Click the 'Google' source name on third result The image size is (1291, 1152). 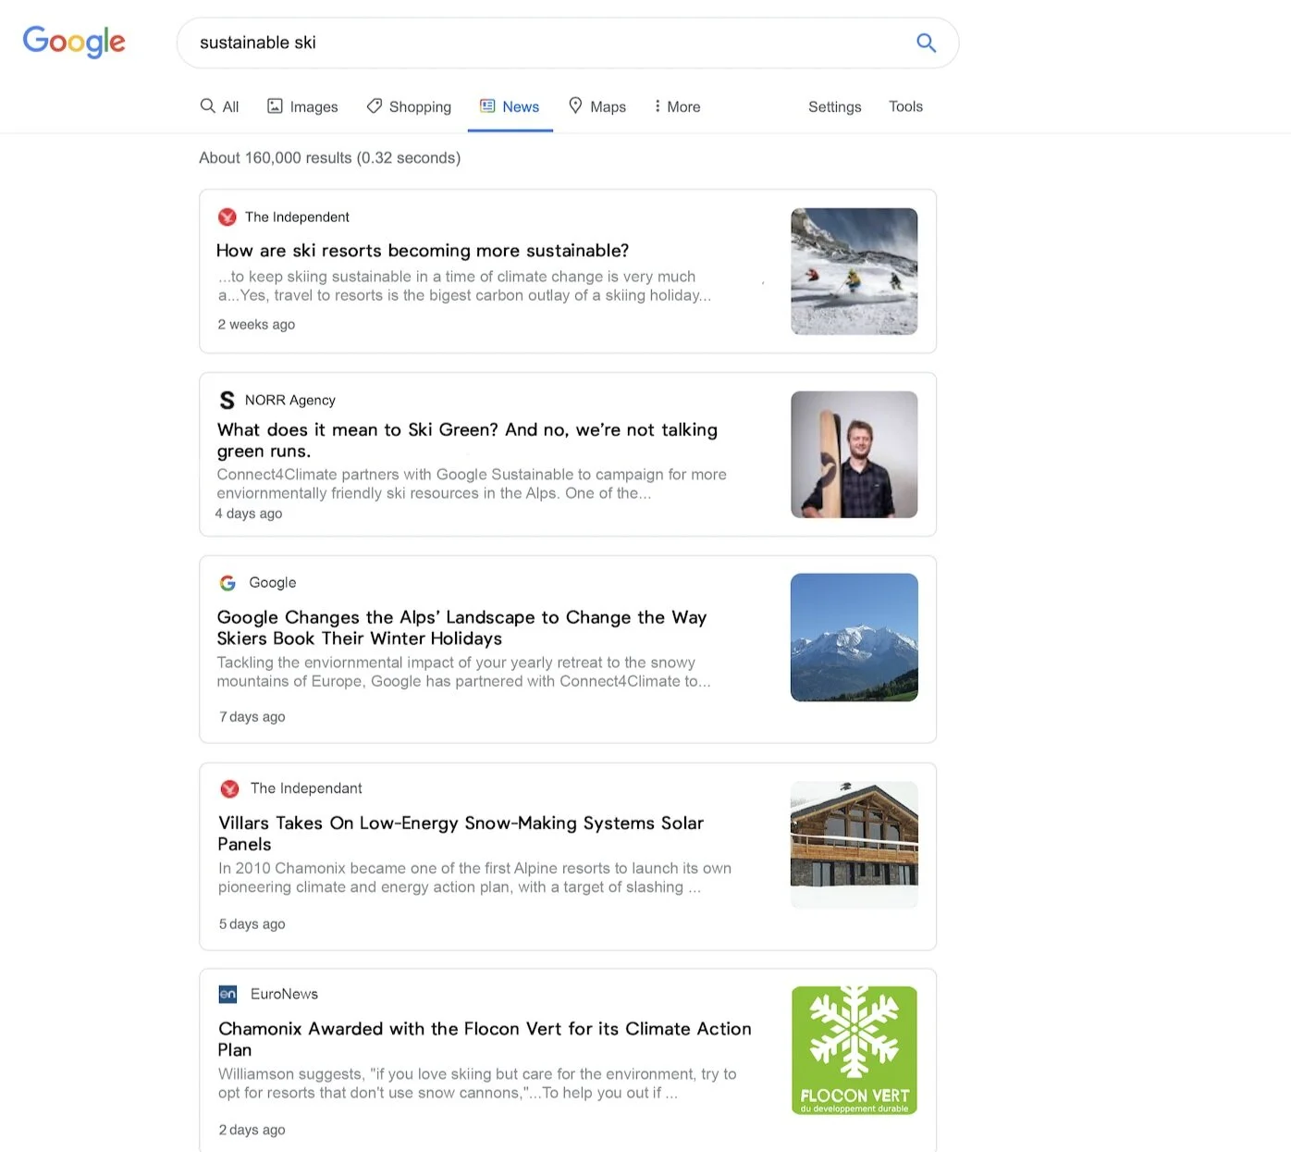[x=273, y=583]
